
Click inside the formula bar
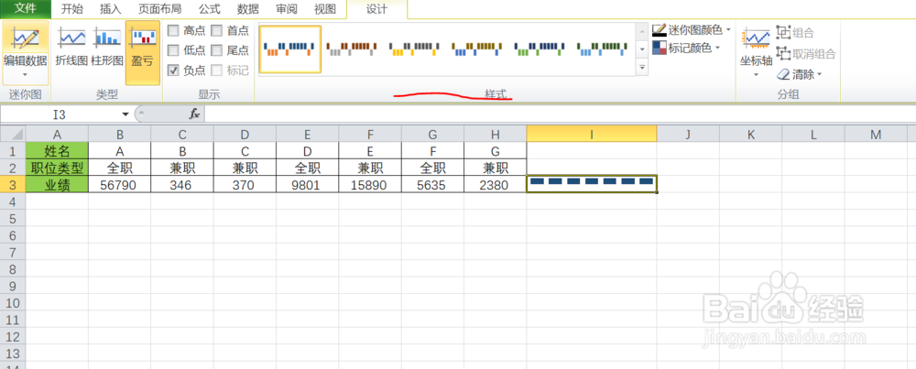coord(559,114)
